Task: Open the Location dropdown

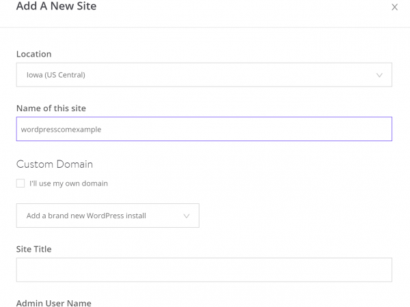Action: 204,75
